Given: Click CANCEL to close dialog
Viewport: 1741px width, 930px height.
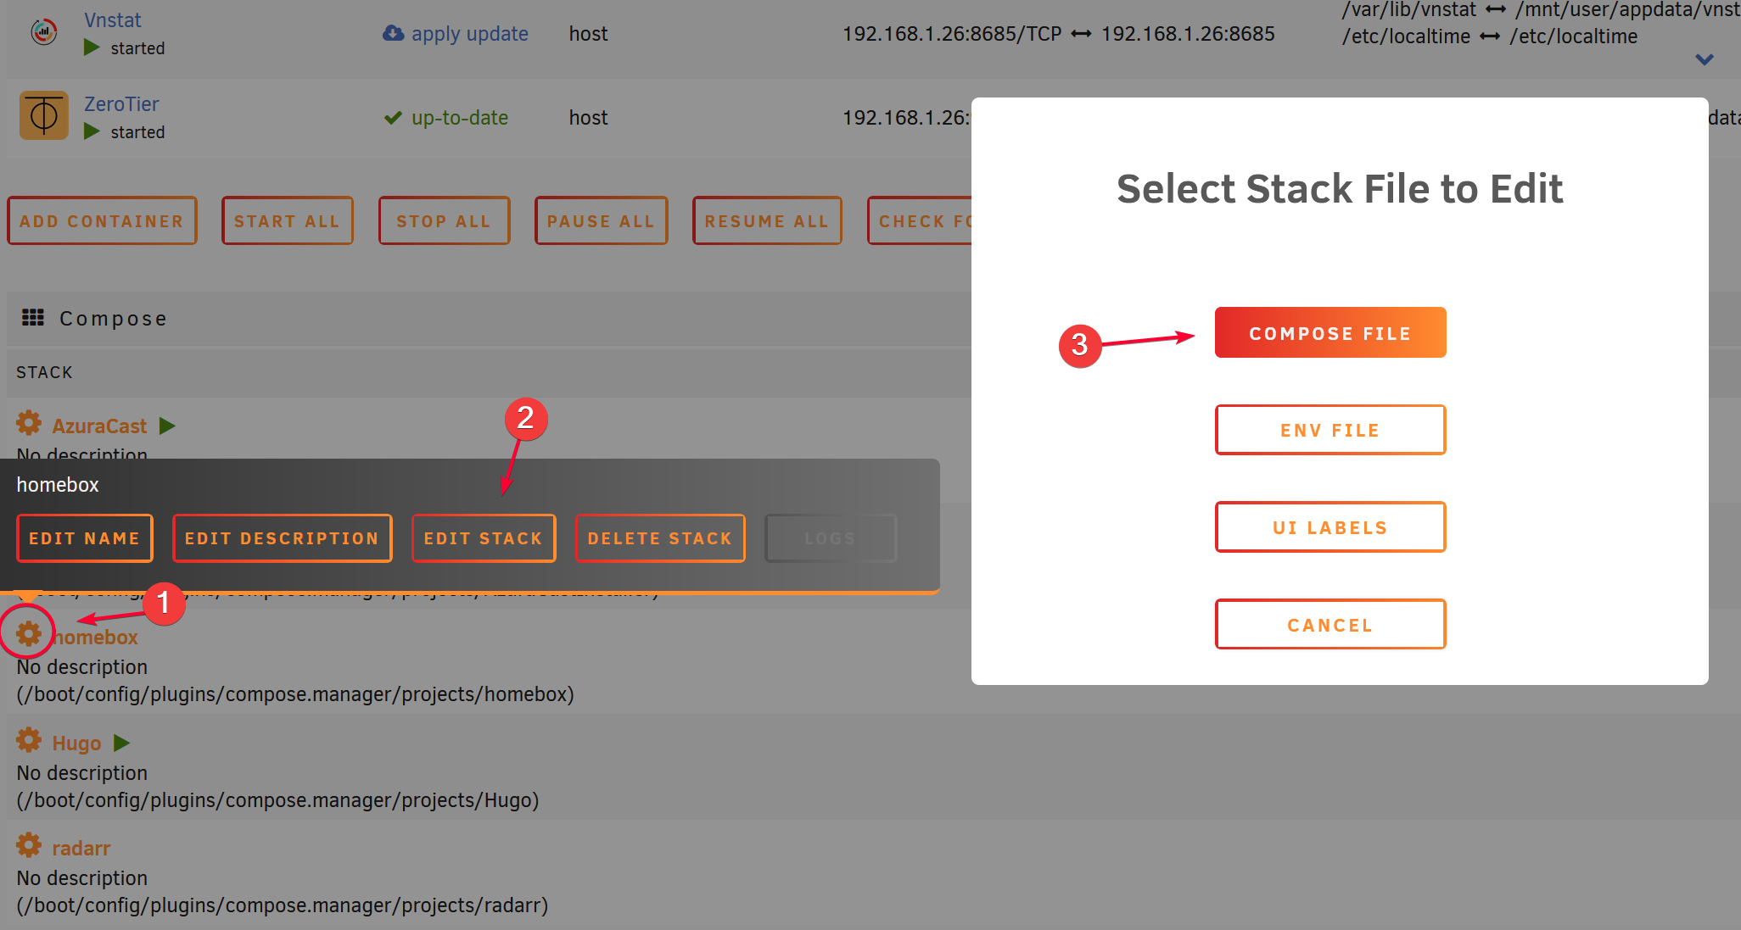Looking at the screenshot, I should (x=1329, y=626).
